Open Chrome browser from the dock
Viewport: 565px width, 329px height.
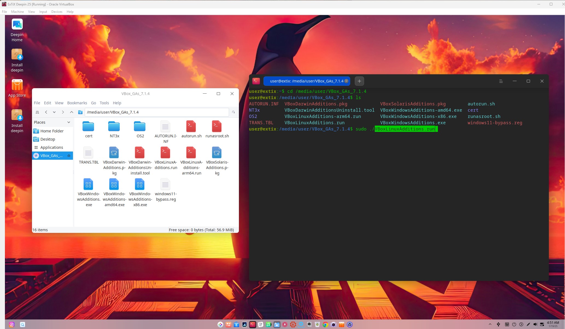pyautogui.click(x=325, y=324)
